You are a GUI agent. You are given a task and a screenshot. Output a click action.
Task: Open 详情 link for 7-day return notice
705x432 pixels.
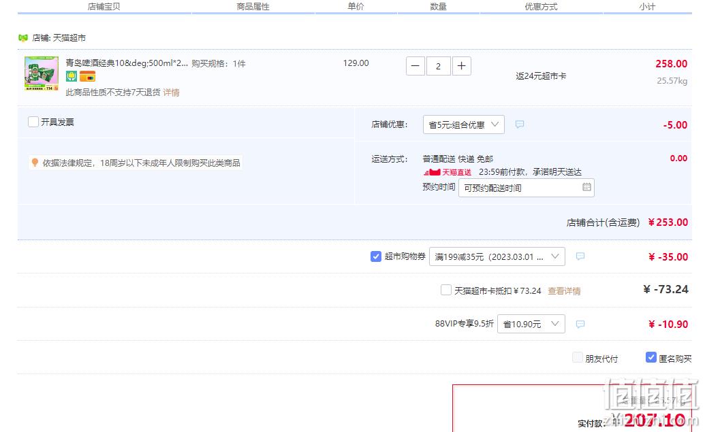pos(171,93)
